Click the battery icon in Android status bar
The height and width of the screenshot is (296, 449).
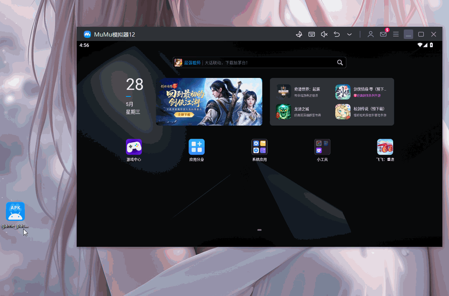pyautogui.click(x=431, y=45)
